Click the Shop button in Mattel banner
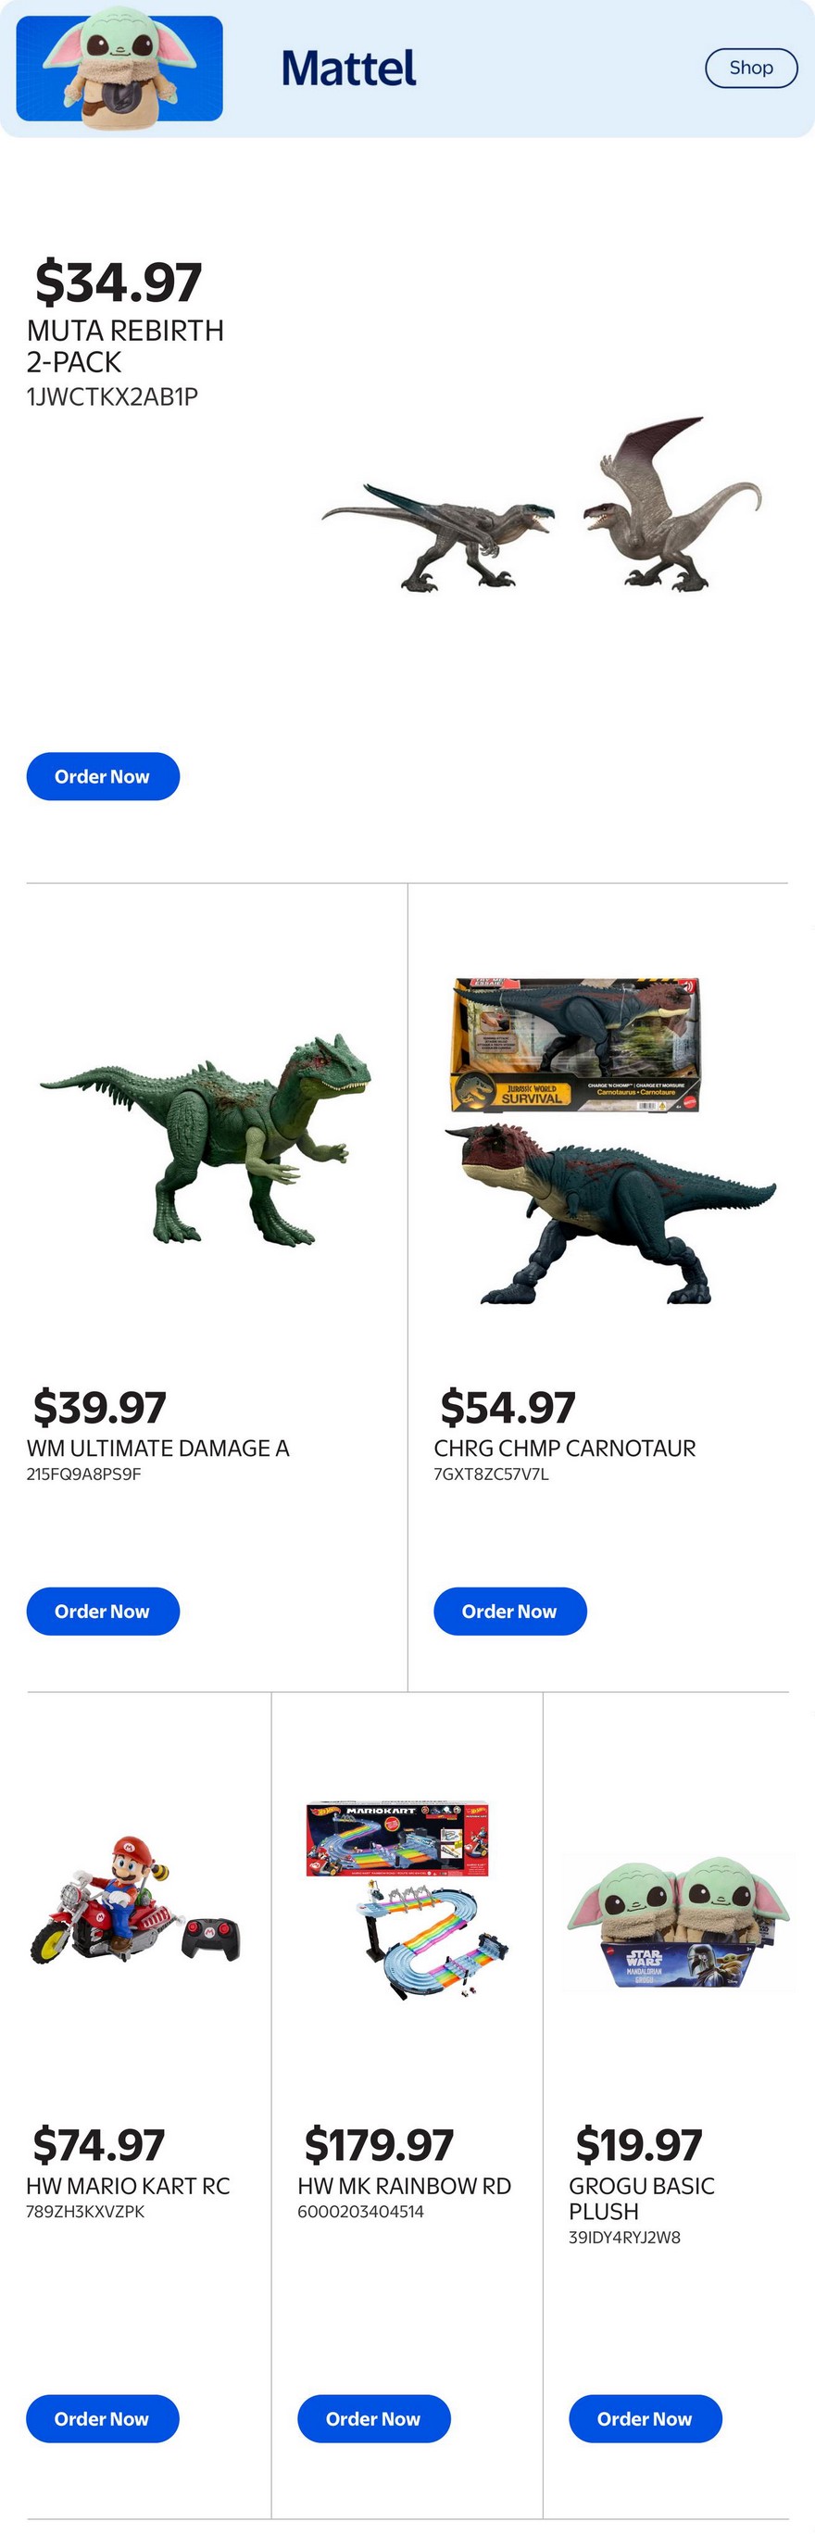 751,69
